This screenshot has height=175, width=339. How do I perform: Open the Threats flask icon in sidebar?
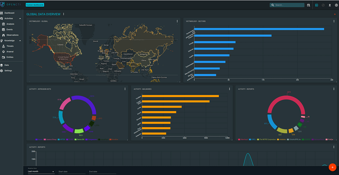pos(3,46)
